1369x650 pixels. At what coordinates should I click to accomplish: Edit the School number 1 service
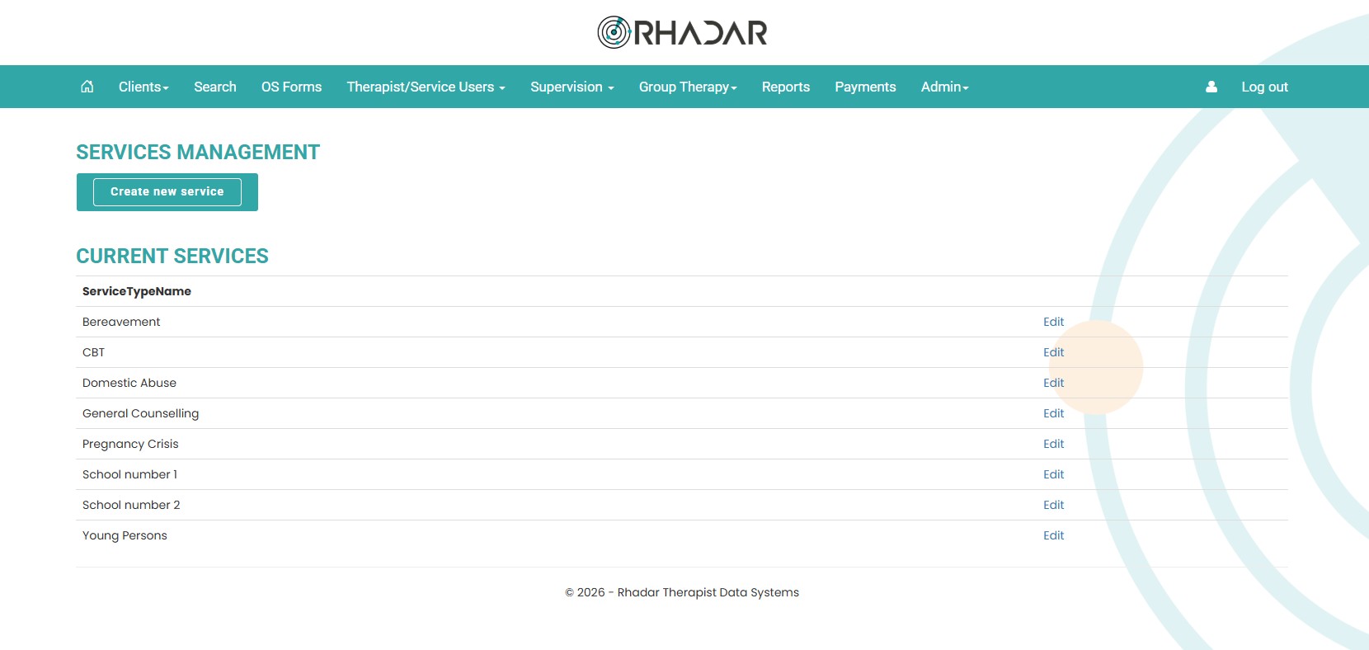(x=1053, y=474)
